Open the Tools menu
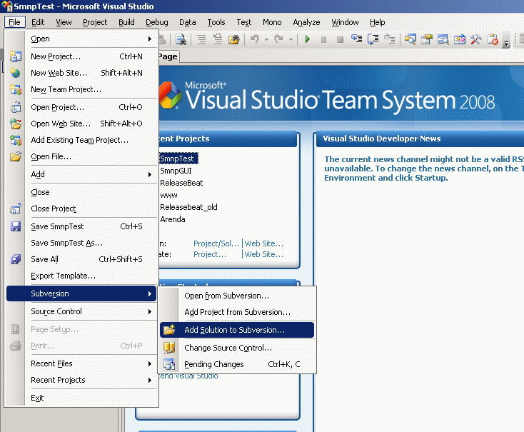The width and height of the screenshot is (524, 432). tap(216, 22)
